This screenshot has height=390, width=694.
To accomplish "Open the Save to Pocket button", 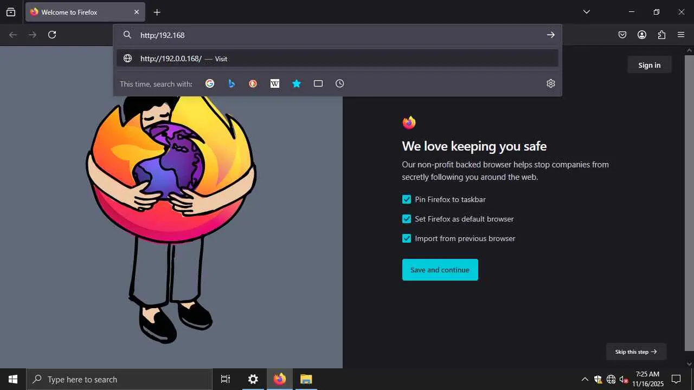I will pos(622,35).
